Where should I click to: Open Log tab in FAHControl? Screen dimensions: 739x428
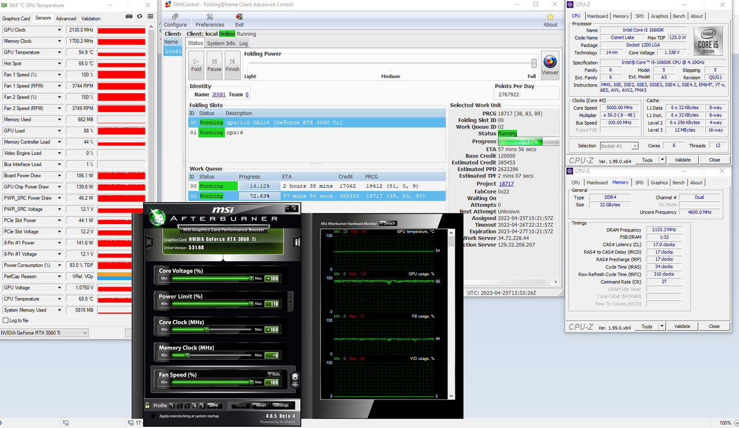244,43
